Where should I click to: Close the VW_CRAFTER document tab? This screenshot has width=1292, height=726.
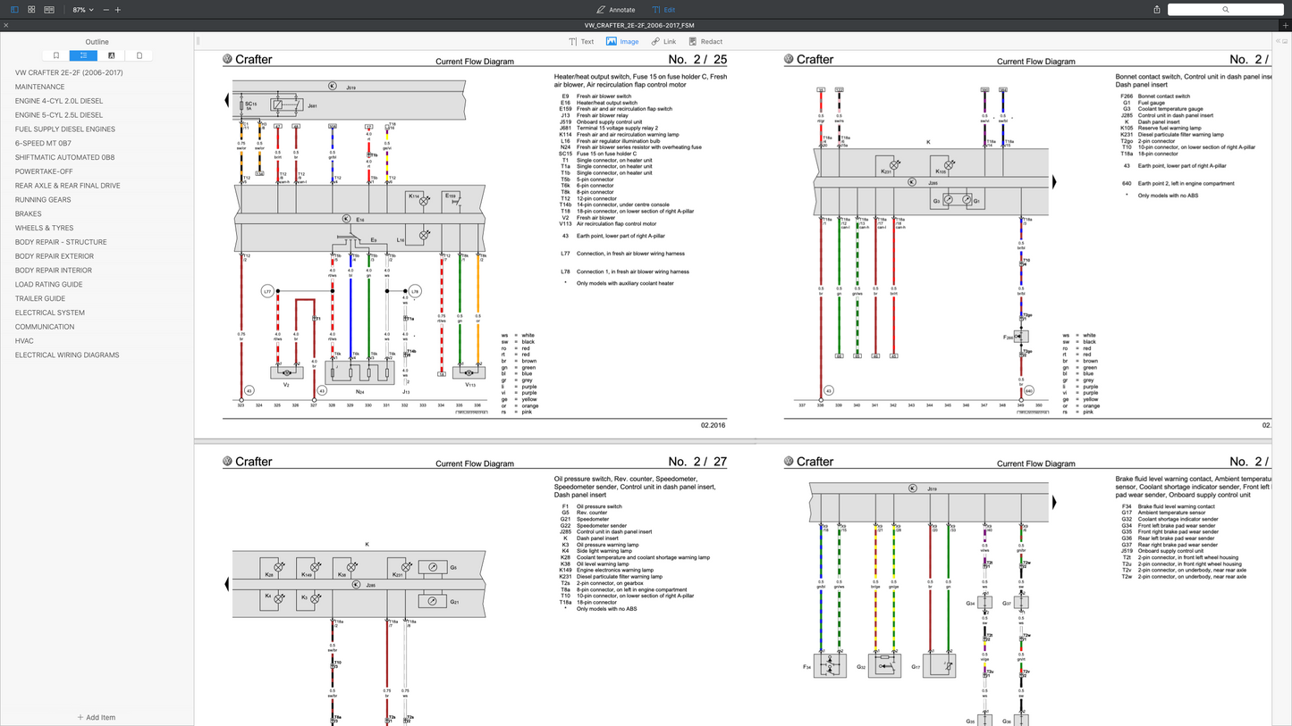click(x=6, y=26)
